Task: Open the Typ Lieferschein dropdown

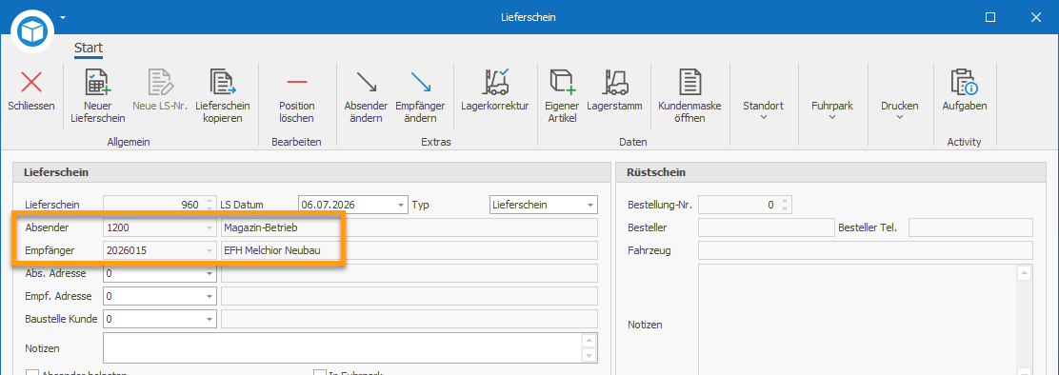Action: [x=591, y=205]
